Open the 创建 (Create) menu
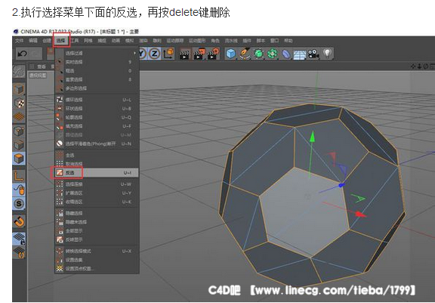This screenshot has width=435, height=303. coord(47,41)
